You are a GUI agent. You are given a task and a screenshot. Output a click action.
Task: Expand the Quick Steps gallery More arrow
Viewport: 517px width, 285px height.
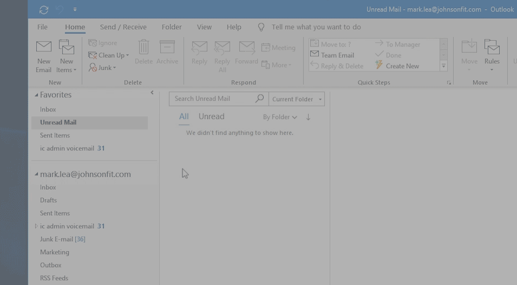coord(444,66)
